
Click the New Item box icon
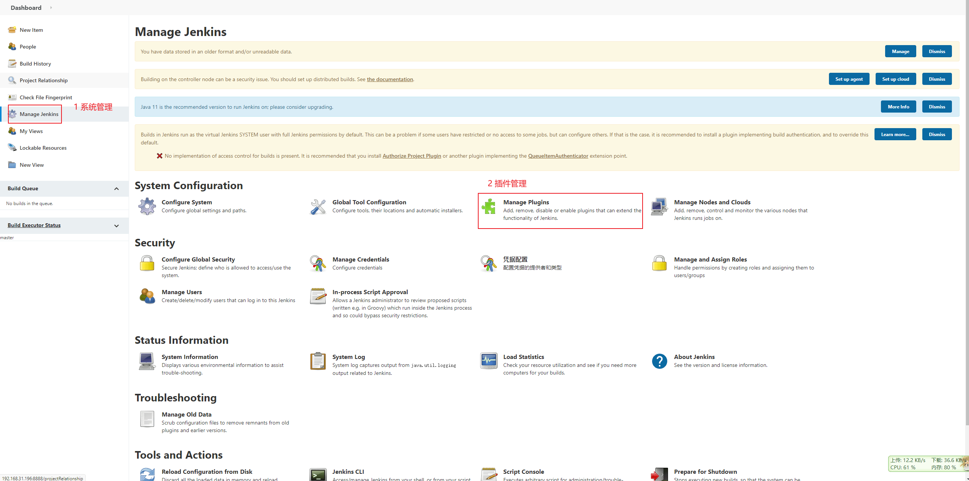(x=12, y=30)
